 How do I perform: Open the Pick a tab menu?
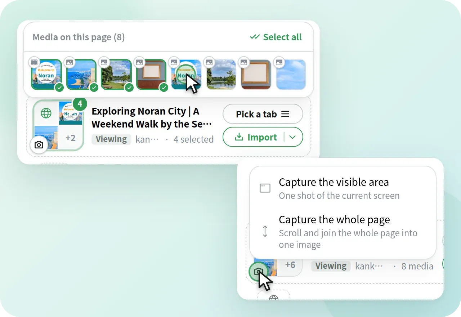click(263, 114)
